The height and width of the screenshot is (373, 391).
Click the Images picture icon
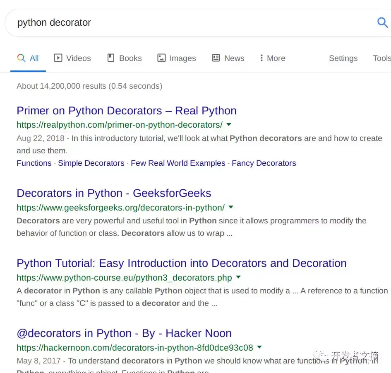[161, 58]
